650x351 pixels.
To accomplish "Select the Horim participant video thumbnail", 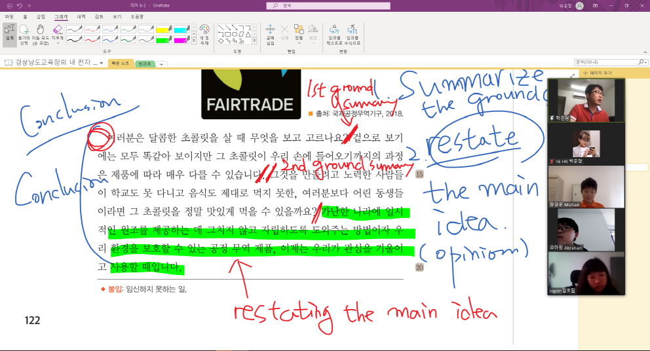I will 586,273.
